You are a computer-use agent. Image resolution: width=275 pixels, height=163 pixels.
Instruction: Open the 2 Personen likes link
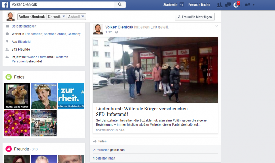[x=101, y=150]
